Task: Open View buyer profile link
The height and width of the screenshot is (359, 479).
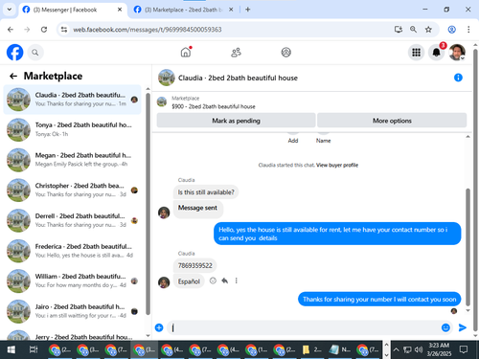Action: click(x=337, y=165)
